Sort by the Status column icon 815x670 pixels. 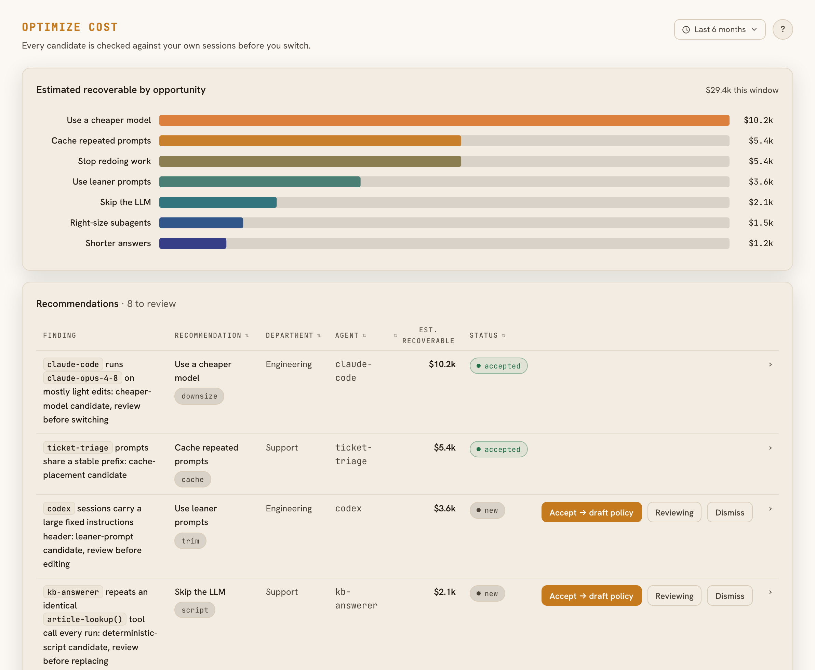click(504, 335)
